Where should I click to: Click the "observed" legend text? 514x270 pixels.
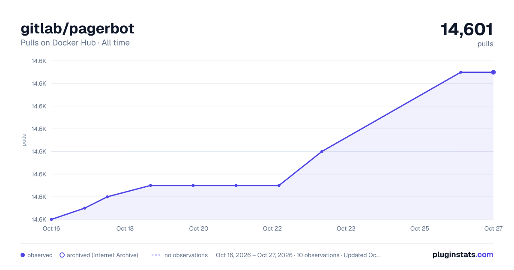40,255
